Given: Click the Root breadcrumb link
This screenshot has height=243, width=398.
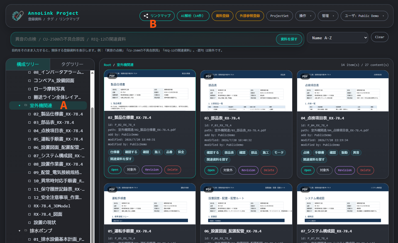Looking at the screenshot, I should point(107,65).
